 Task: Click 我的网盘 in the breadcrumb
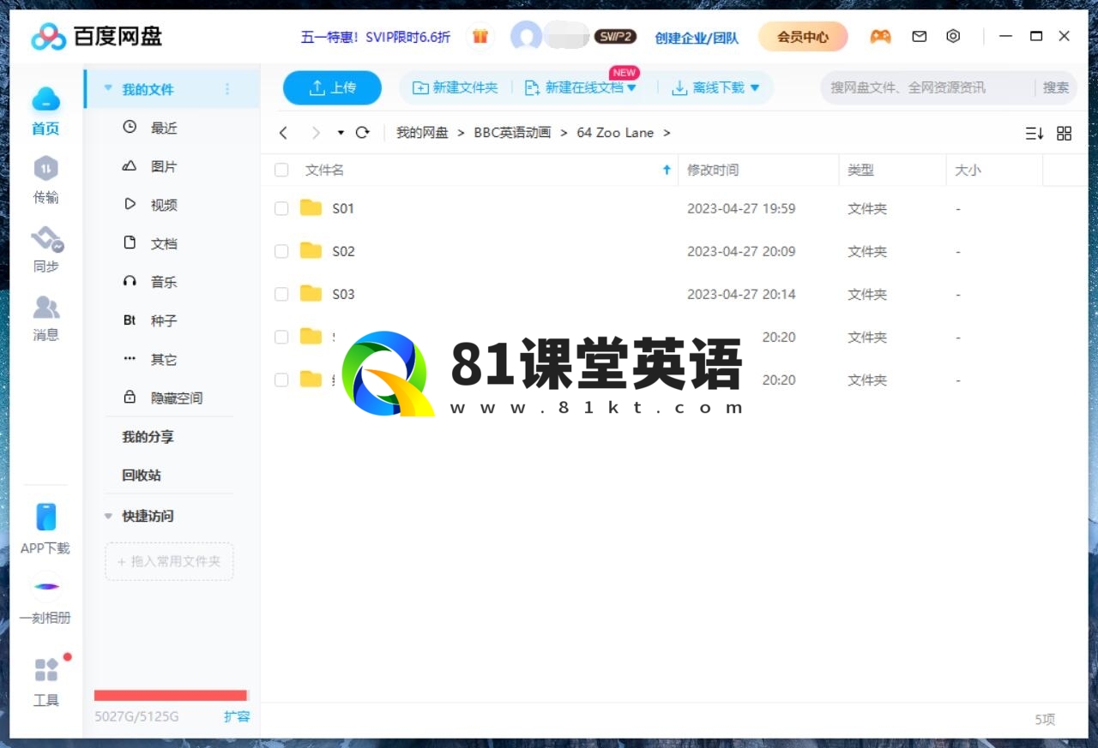click(422, 133)
